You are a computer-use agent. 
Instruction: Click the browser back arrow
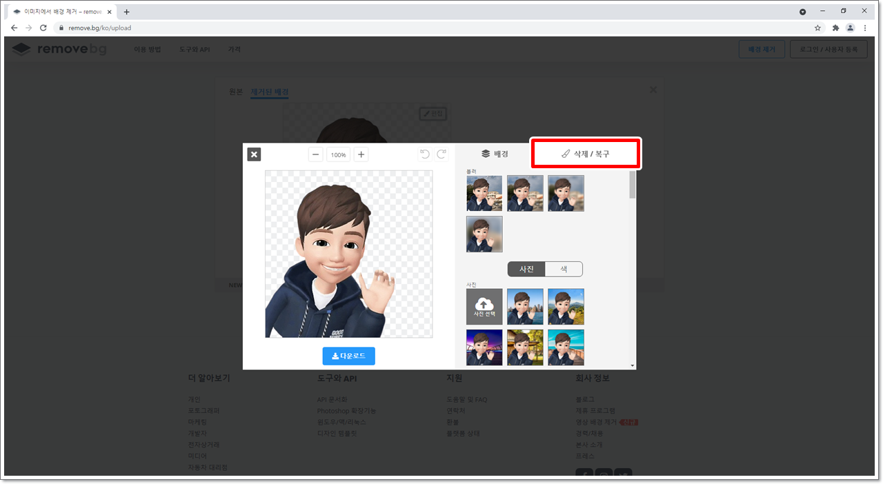pos(14,28)
